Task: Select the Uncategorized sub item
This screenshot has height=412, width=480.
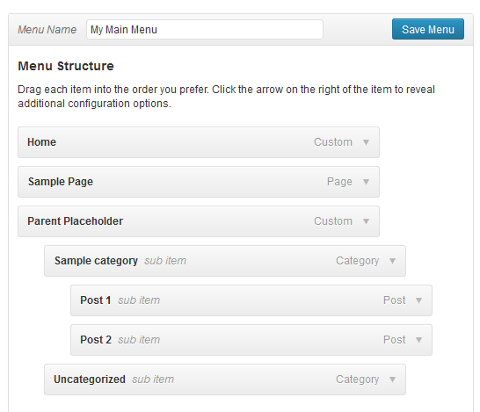Action: click(x=225, y=379)
